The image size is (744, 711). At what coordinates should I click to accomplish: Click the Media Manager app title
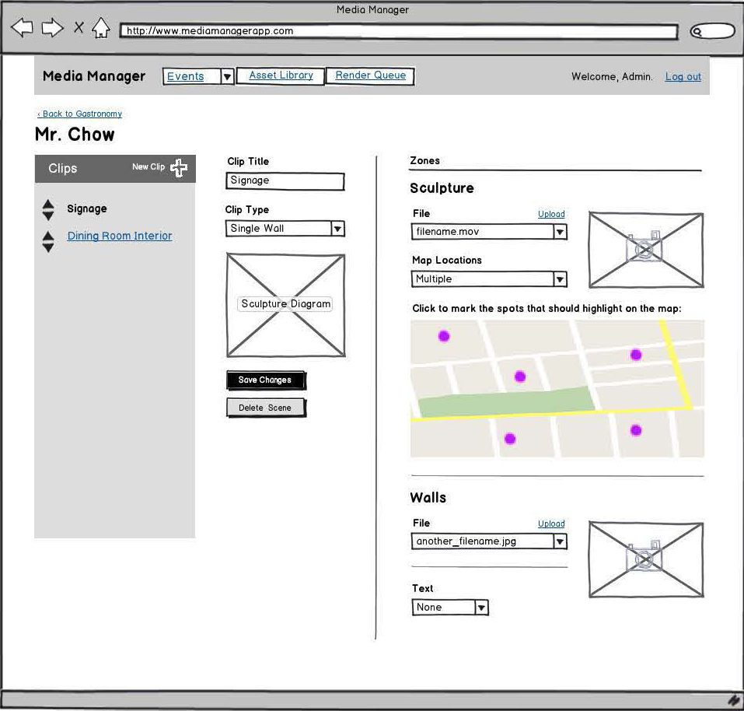94,76
